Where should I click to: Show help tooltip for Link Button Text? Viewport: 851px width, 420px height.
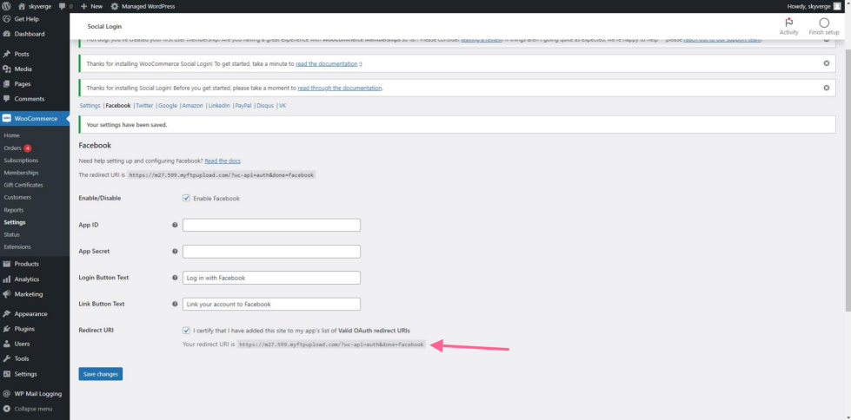tap(175, 304)
